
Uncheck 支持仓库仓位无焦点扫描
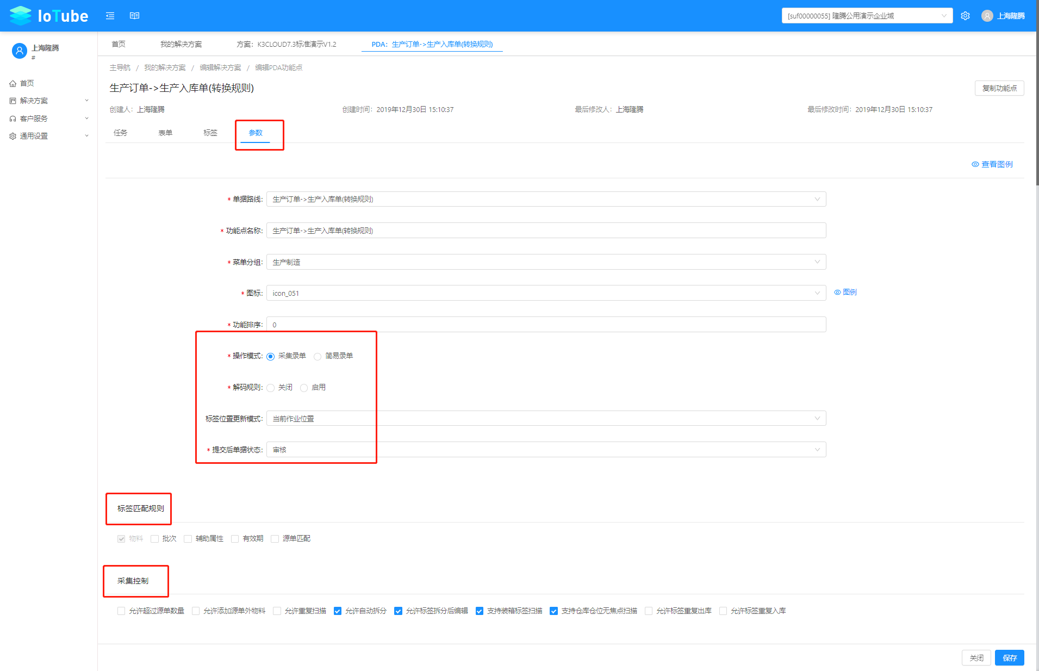(x=553, y=611)
